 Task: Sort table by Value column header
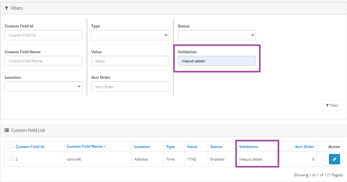point(192,147)
